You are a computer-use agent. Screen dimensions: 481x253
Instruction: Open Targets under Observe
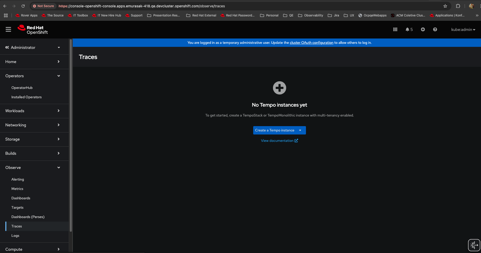(18, 208)
